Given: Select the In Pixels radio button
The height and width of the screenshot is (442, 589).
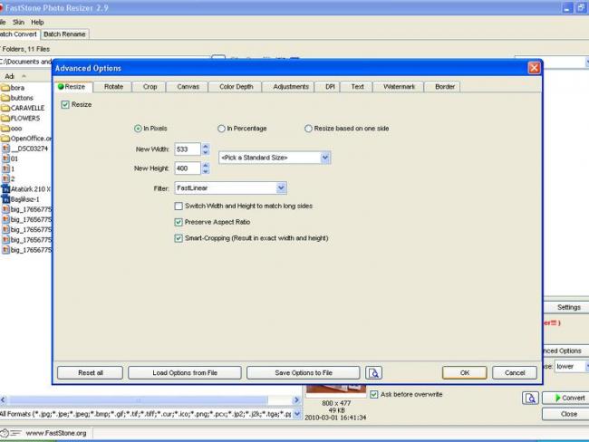Looking at the screenshot, I should (x=138, y=129).
